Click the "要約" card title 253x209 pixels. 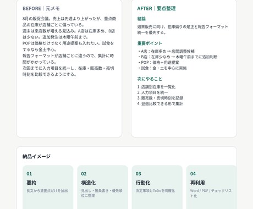(x=31, y=183)
